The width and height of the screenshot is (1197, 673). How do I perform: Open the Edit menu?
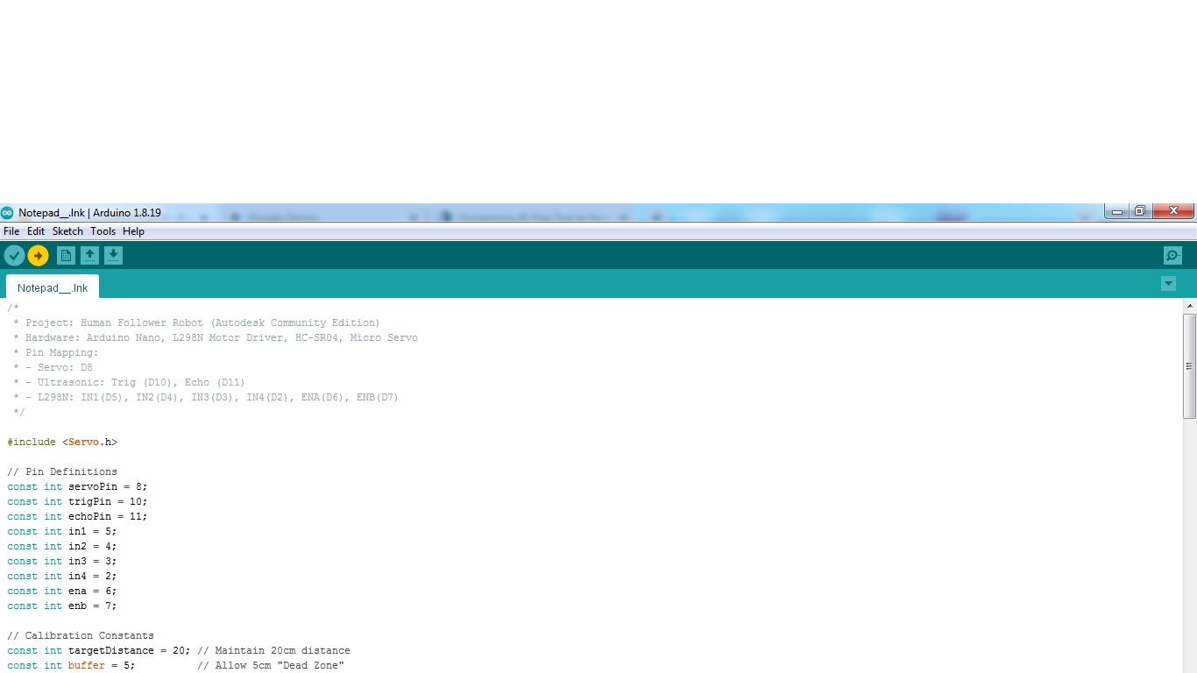(36, 231)
